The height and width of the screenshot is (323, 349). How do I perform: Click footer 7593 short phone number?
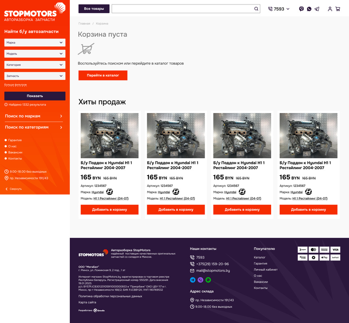[200, 257]
